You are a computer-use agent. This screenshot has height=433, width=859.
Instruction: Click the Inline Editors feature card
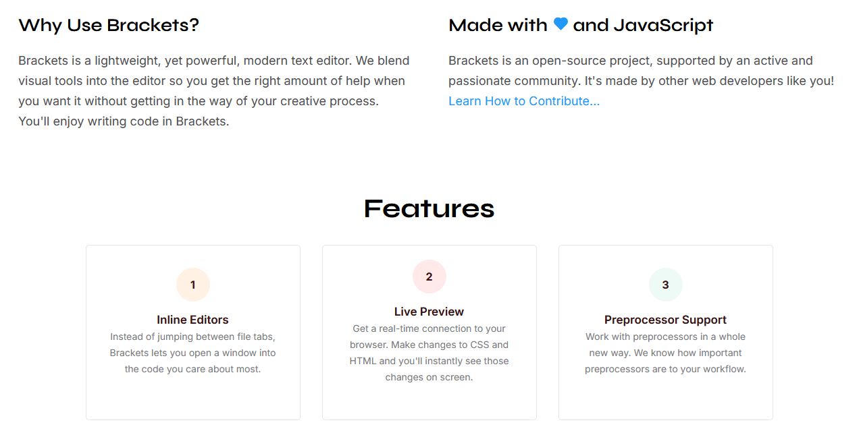pyautogui.click(x=193, y=333)
